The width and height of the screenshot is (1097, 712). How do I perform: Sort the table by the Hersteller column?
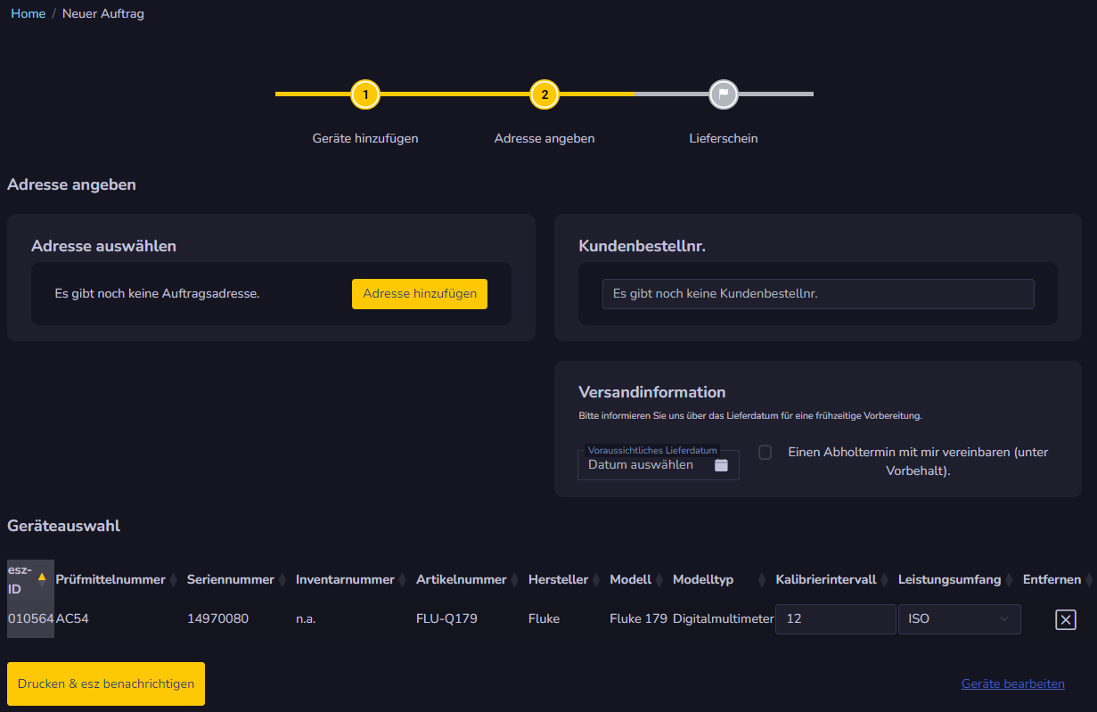558,580
